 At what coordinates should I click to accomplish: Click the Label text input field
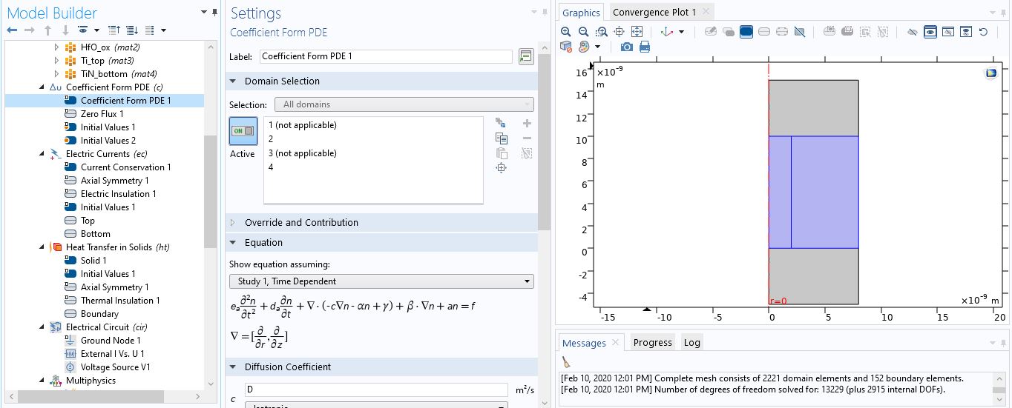(x=385, y=56)
